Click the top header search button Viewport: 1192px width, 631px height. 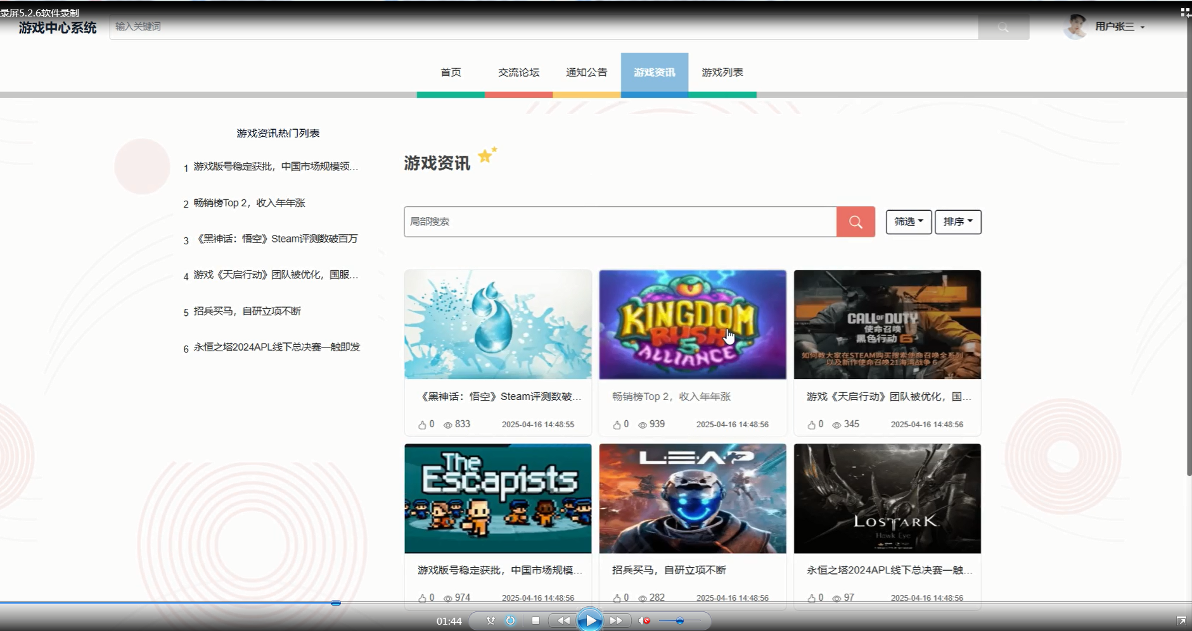point(1003,27)
